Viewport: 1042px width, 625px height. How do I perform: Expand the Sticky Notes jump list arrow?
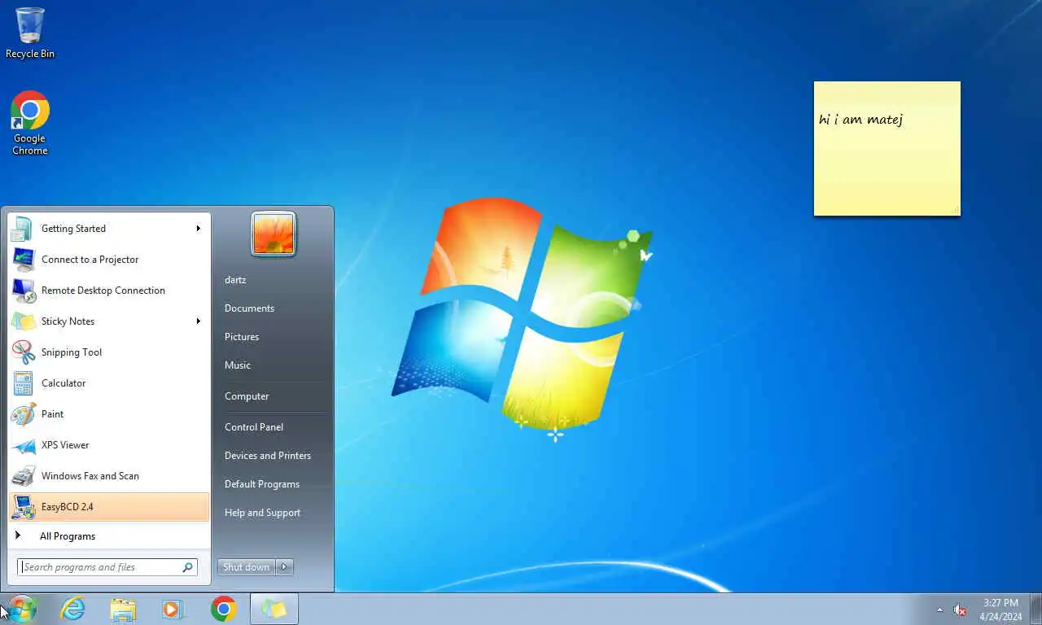coord(198,321)
